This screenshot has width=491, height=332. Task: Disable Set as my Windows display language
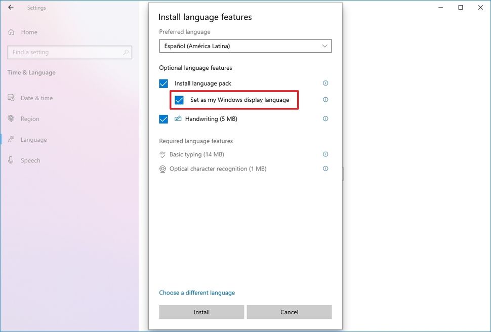coord(178,100)
